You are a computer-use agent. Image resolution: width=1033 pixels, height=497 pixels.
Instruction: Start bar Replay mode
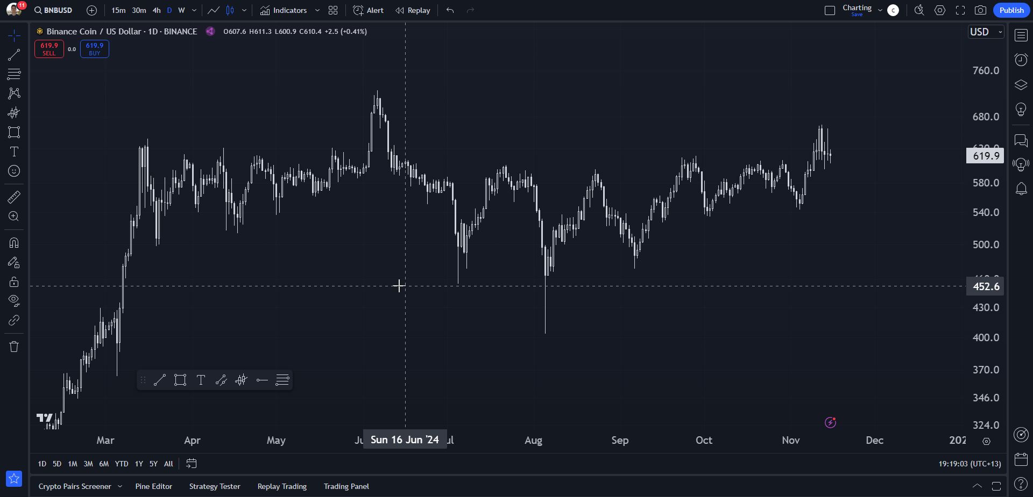(413, 10)
